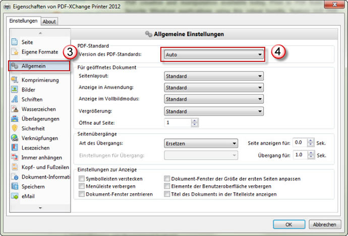Click the Sicherheit shield icon
348x236 pixels.
click(15, 128)
